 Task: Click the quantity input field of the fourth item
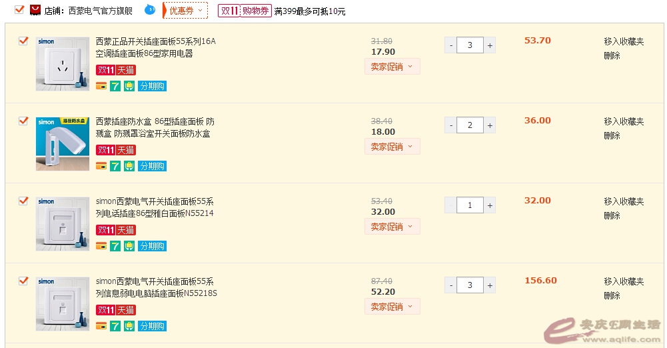[x=470, y=285]
